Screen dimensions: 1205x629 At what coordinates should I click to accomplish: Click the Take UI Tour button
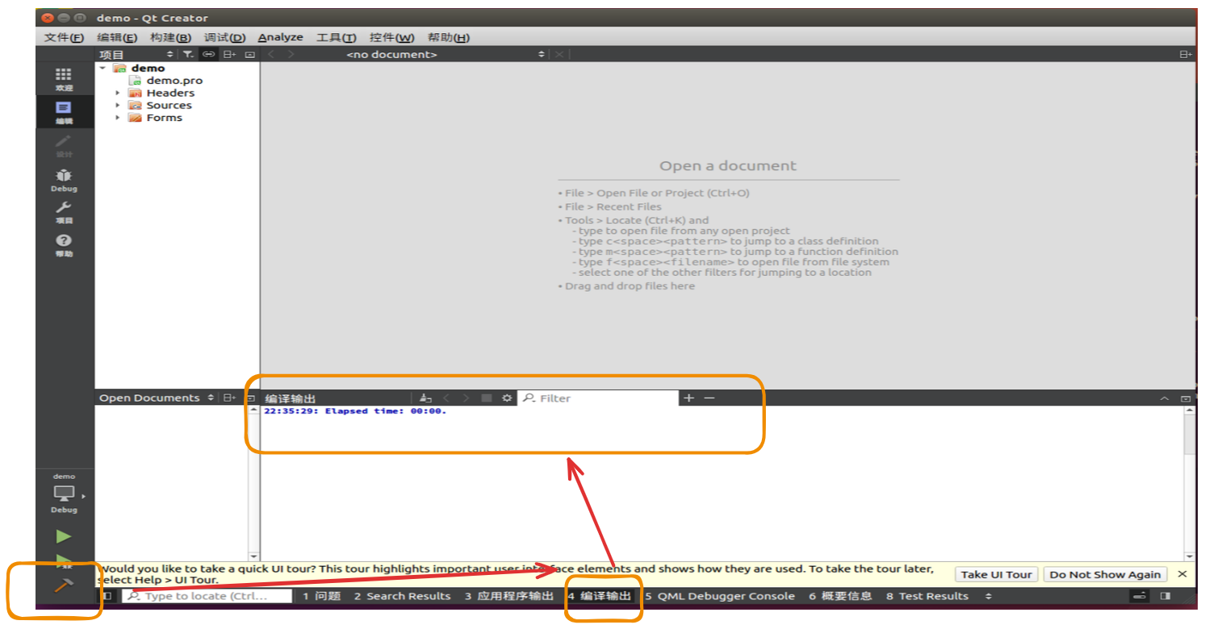pyautogui.click(x=996, y=574)
